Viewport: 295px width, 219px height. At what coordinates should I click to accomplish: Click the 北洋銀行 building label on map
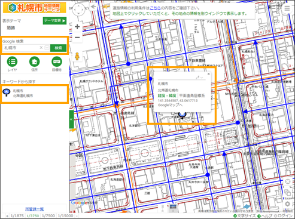tap(135, 126)
